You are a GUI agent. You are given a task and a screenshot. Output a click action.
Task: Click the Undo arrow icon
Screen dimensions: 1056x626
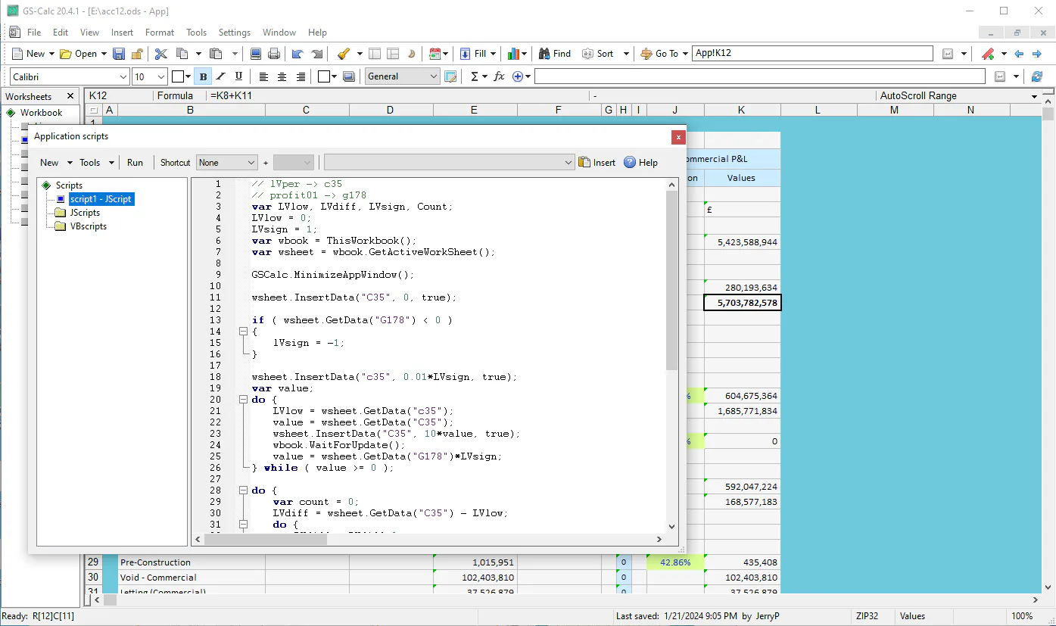[297, 54]
